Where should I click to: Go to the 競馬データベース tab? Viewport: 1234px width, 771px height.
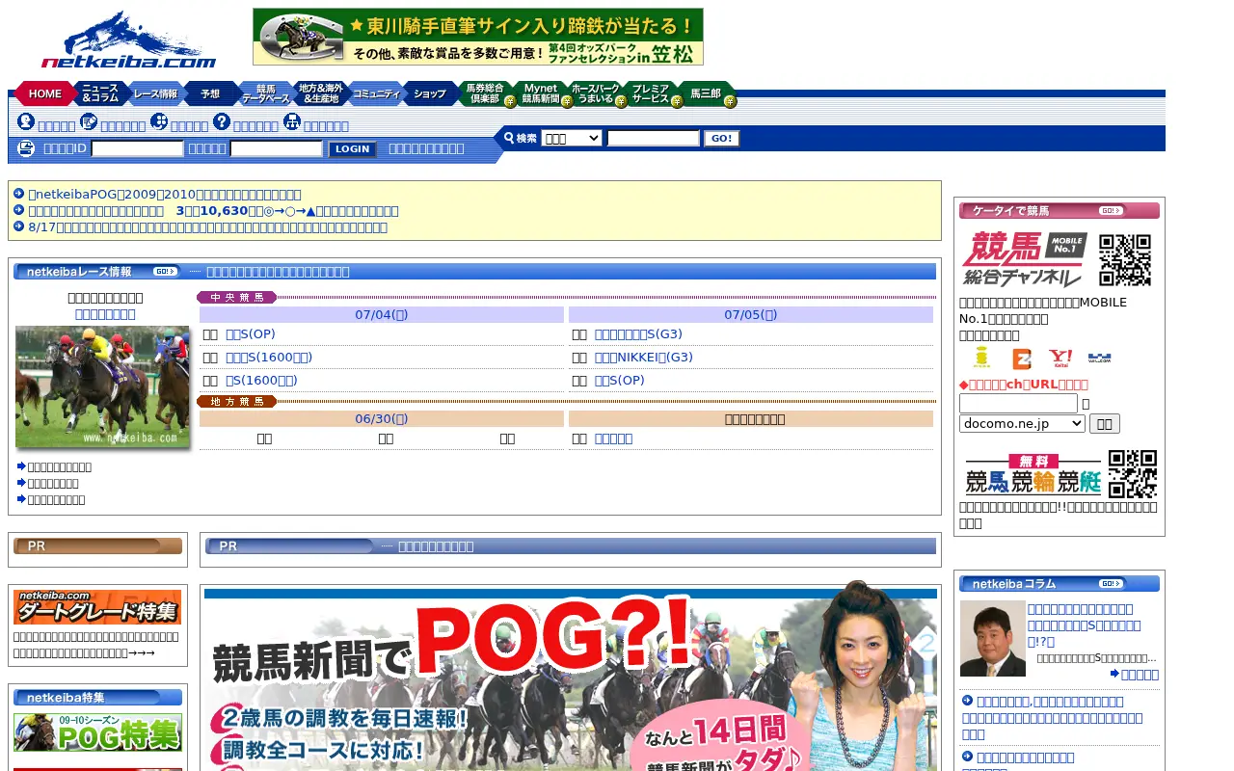coord(265,93)
